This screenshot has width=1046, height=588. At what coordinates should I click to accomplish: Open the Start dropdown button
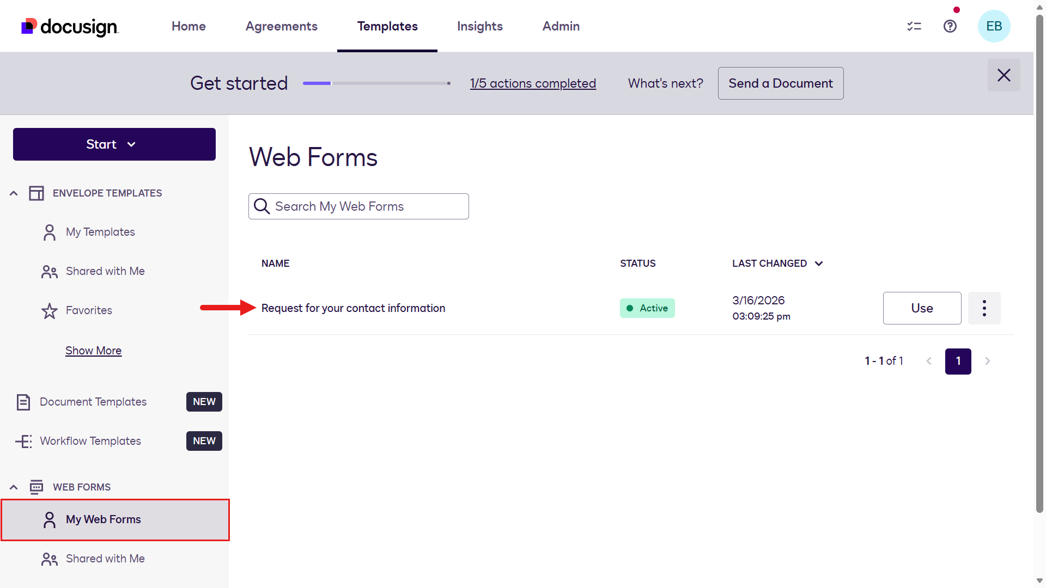[114, 144]
